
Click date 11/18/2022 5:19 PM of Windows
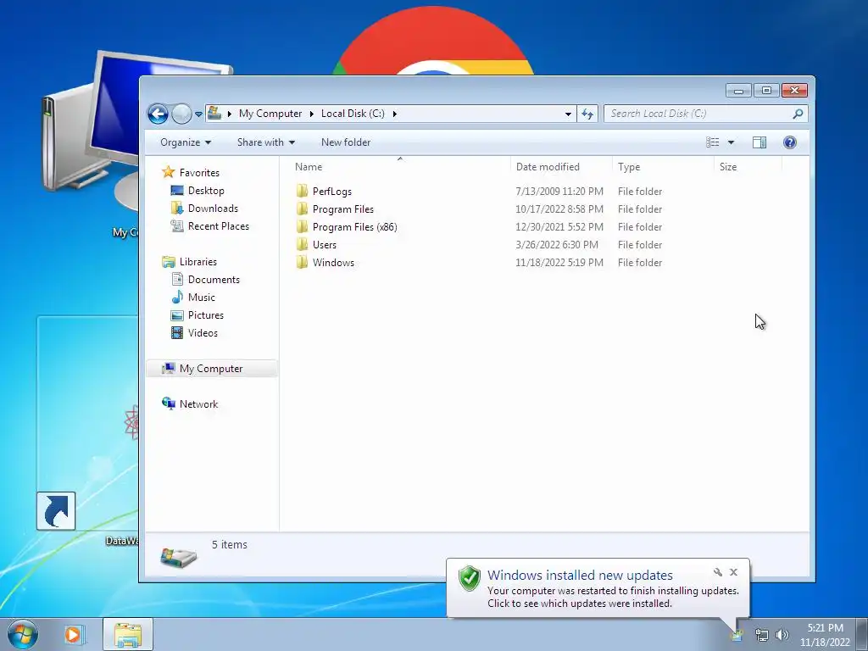pyautogui.click(x=559, y=263)
